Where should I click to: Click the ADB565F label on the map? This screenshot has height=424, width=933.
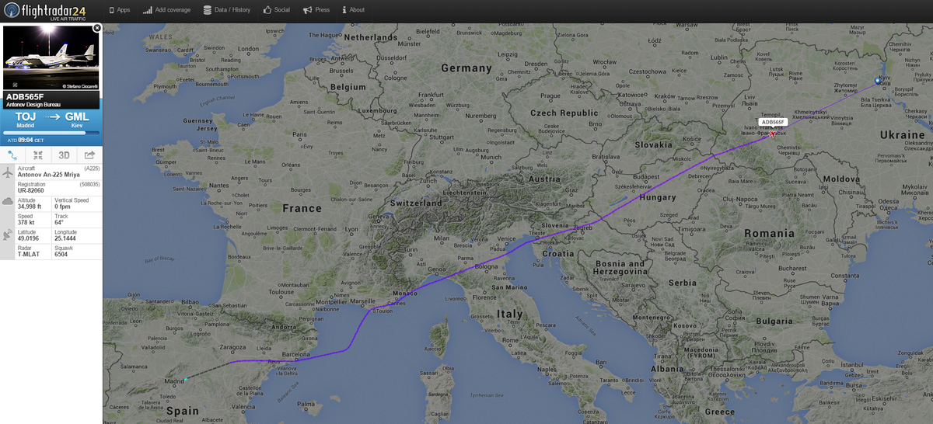pos(774,122)
